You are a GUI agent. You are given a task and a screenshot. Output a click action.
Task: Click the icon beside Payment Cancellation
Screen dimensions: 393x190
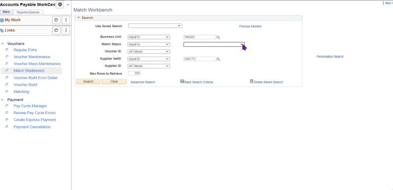pos(7,127)
